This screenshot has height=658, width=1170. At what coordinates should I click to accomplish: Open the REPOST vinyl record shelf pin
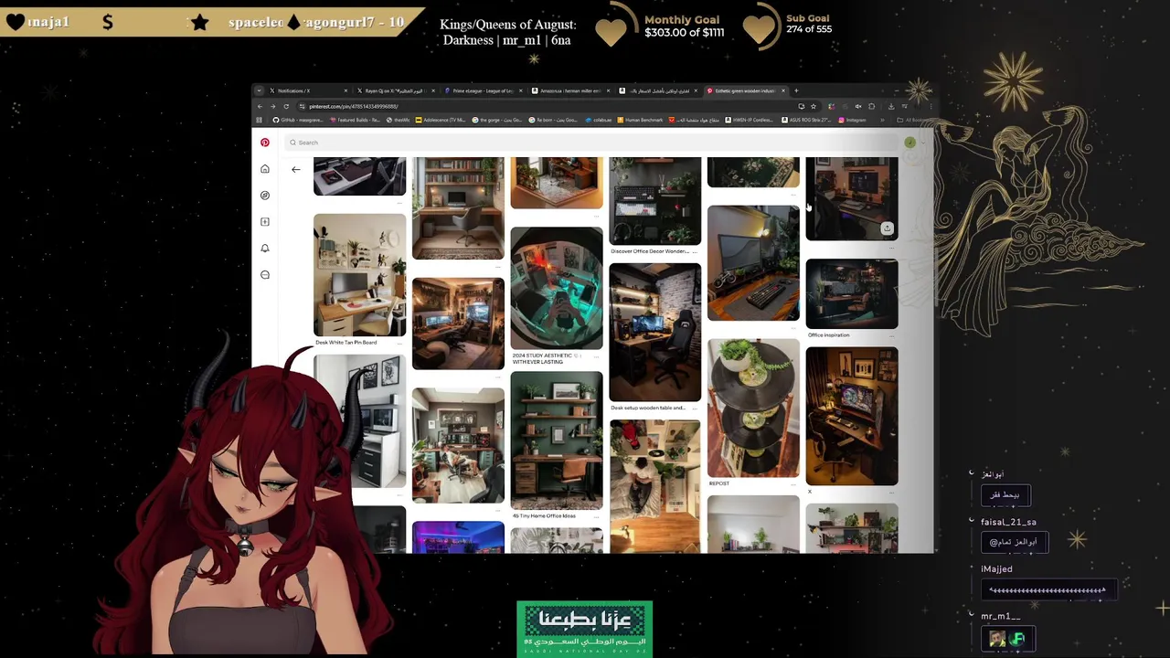pos(753,408)
